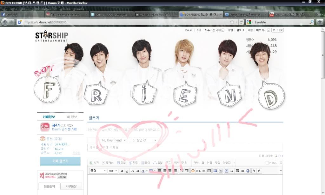Image resolution: width=325 pixels, height=195 pixels.
Task: Run the search with the magnifier icon
Action: [x=312, y=22]
